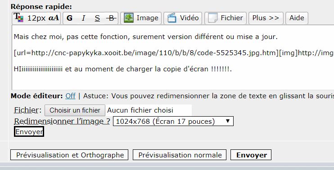
Task: Attach a document via Fichier button
Action: pos(226,18)
